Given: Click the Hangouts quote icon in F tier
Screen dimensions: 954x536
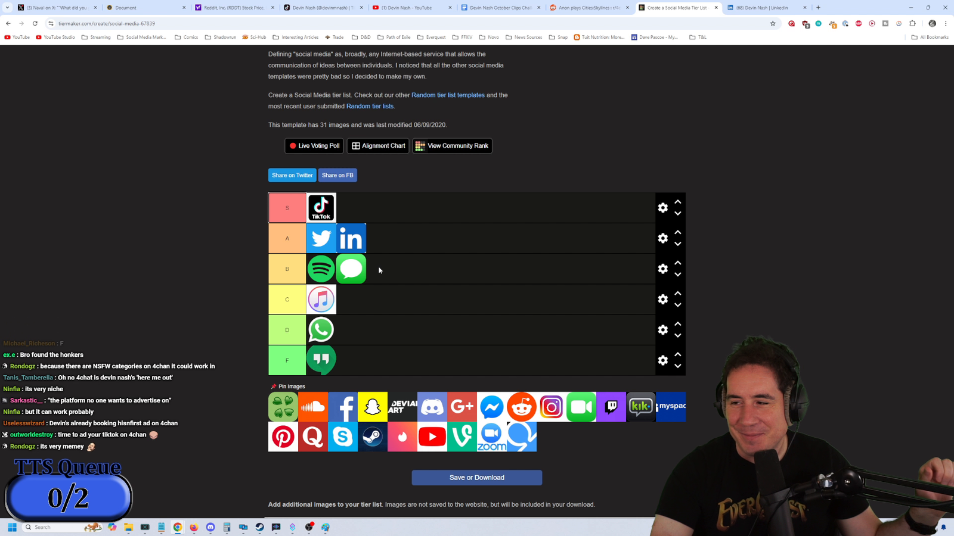Looking at the screenshot, I should coord(321,360).
